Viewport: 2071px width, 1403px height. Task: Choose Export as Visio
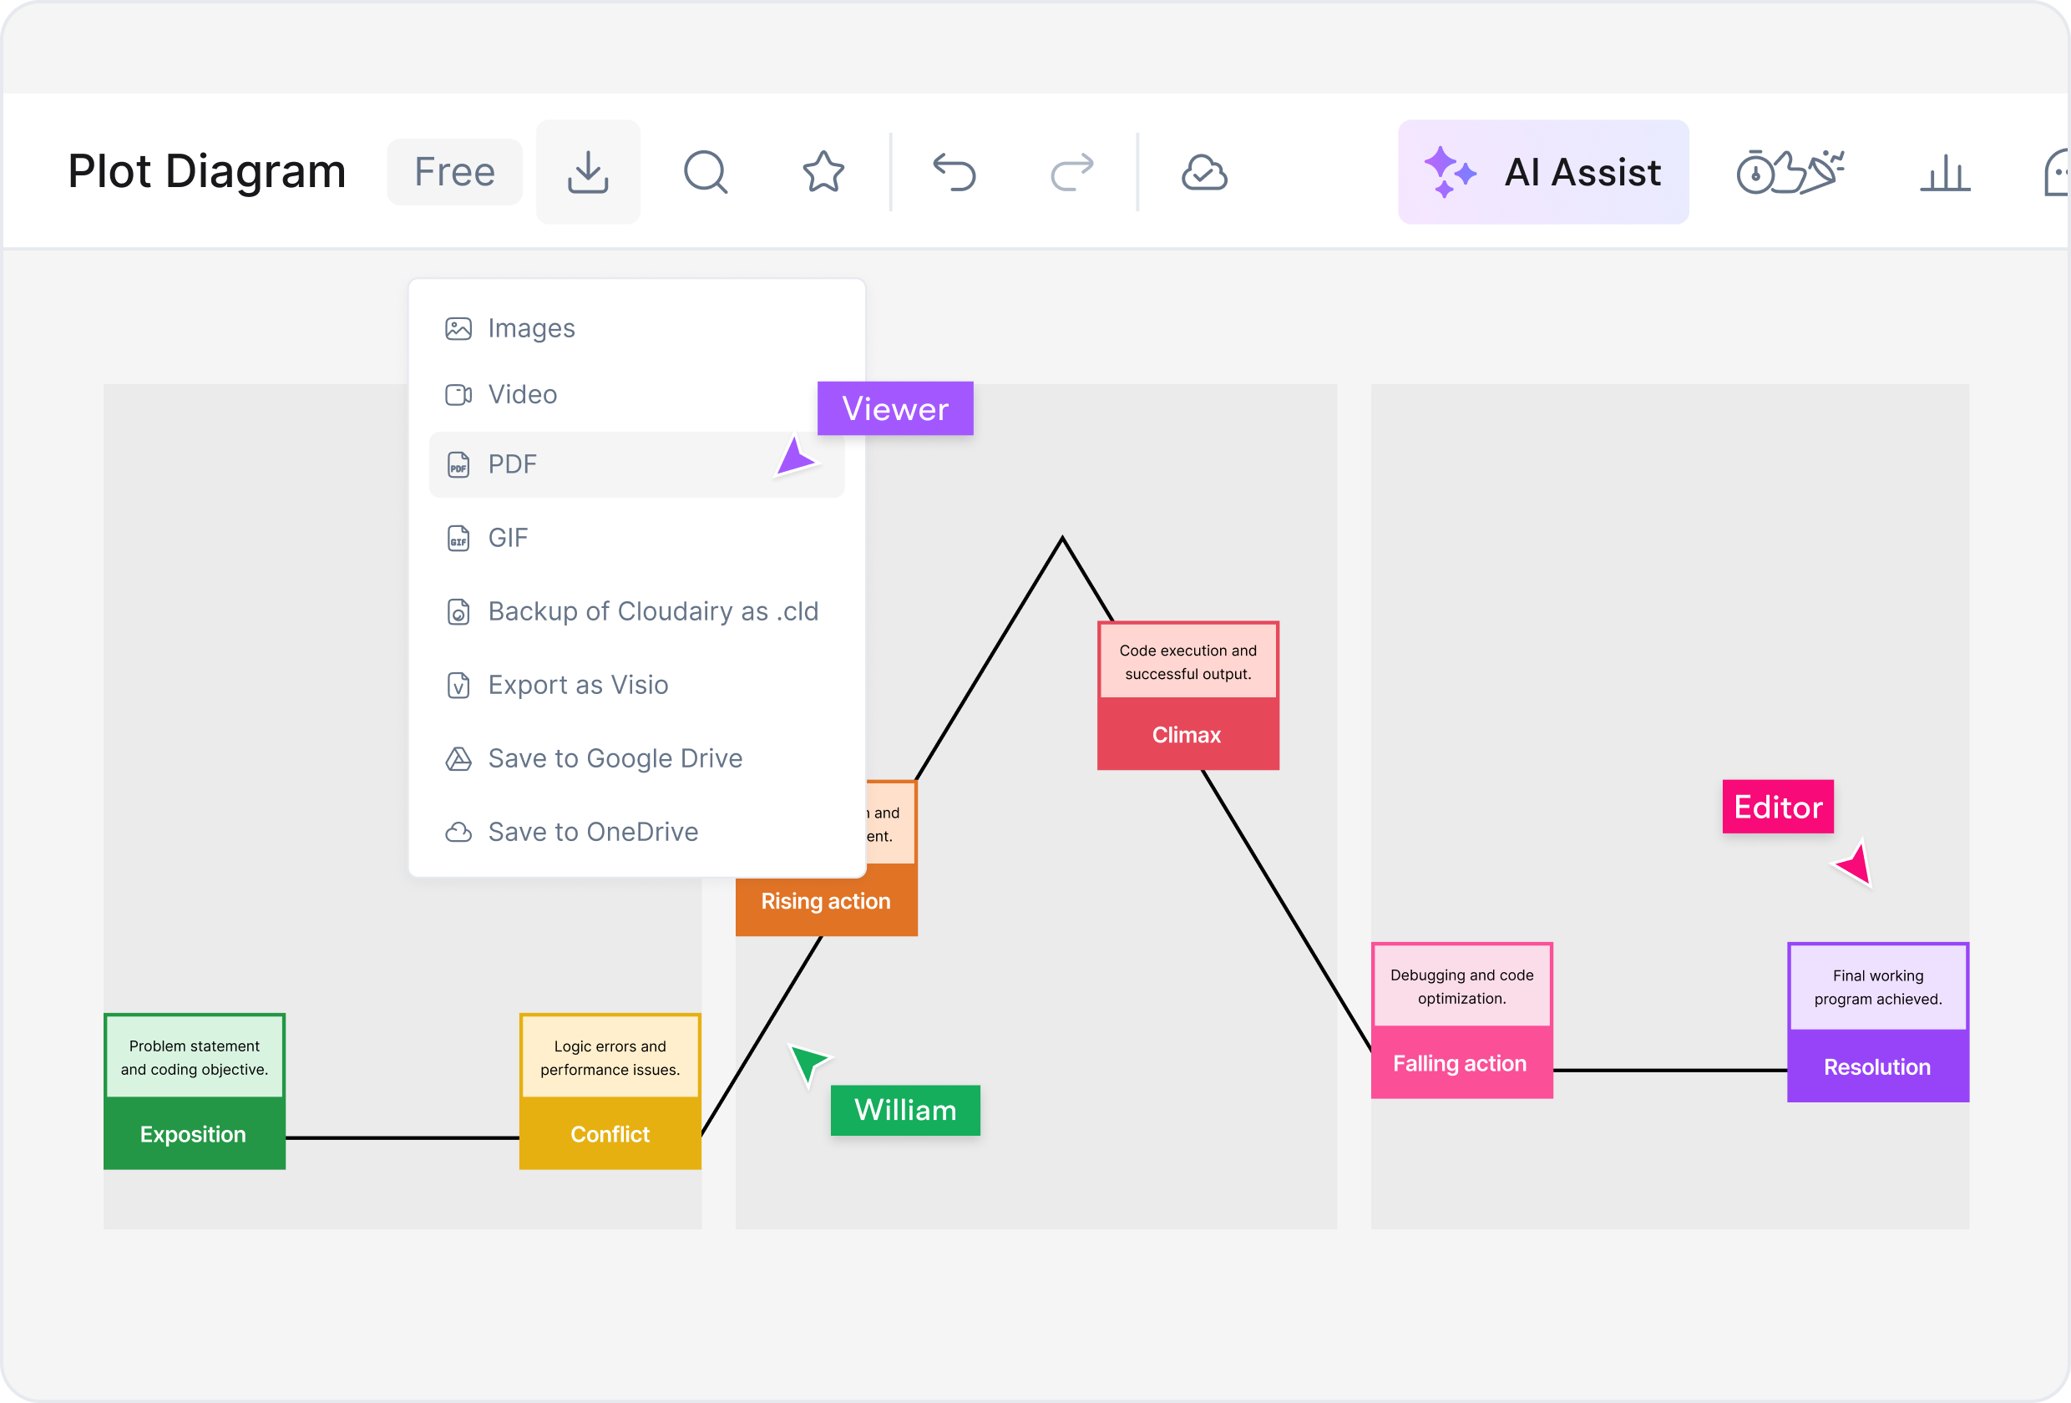(x=636, y=685)
